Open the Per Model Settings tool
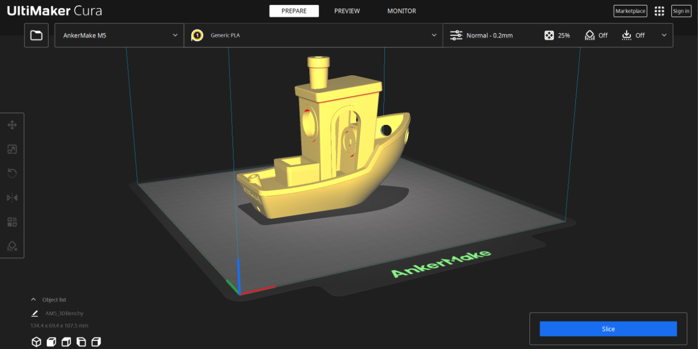This screenshot has height=349, width=698. 11,221
